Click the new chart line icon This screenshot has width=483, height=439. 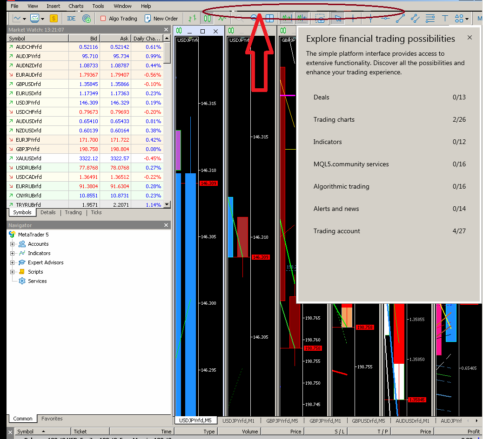click(17, 19)
